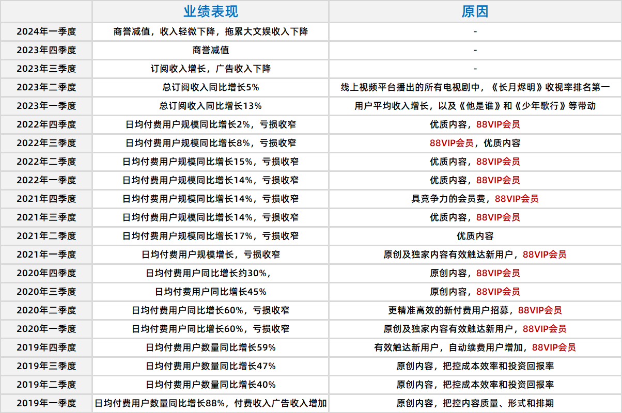Click the 同比增长14% performance cell for 2021年三季度

[211, 217]
